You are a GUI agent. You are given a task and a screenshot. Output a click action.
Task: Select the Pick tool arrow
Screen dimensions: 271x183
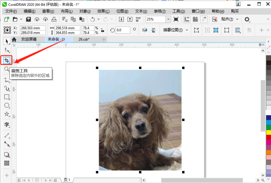(x=7, y=41)
